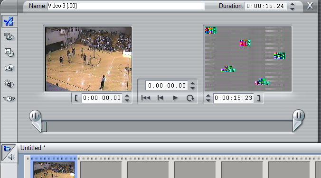Screen dimensions: 321x178
Task: Click the audio toolbox speaker icon
Action: click(x=11, y=157)
